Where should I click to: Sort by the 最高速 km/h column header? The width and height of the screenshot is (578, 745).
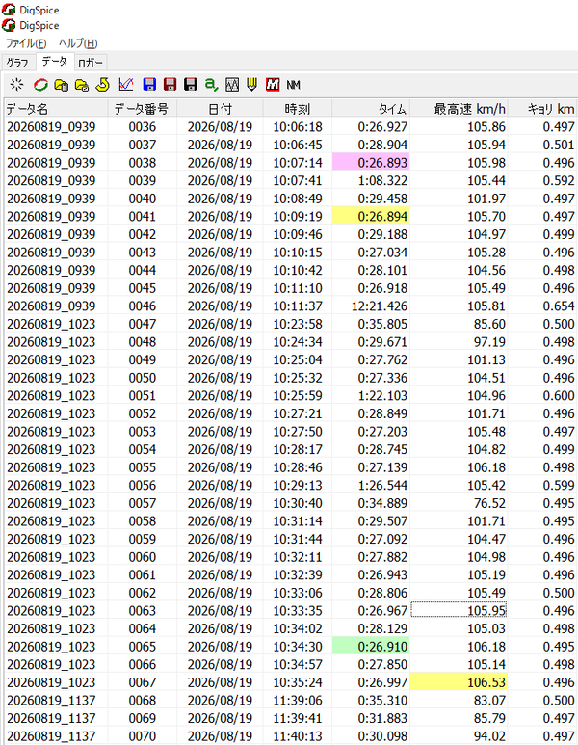459,109
